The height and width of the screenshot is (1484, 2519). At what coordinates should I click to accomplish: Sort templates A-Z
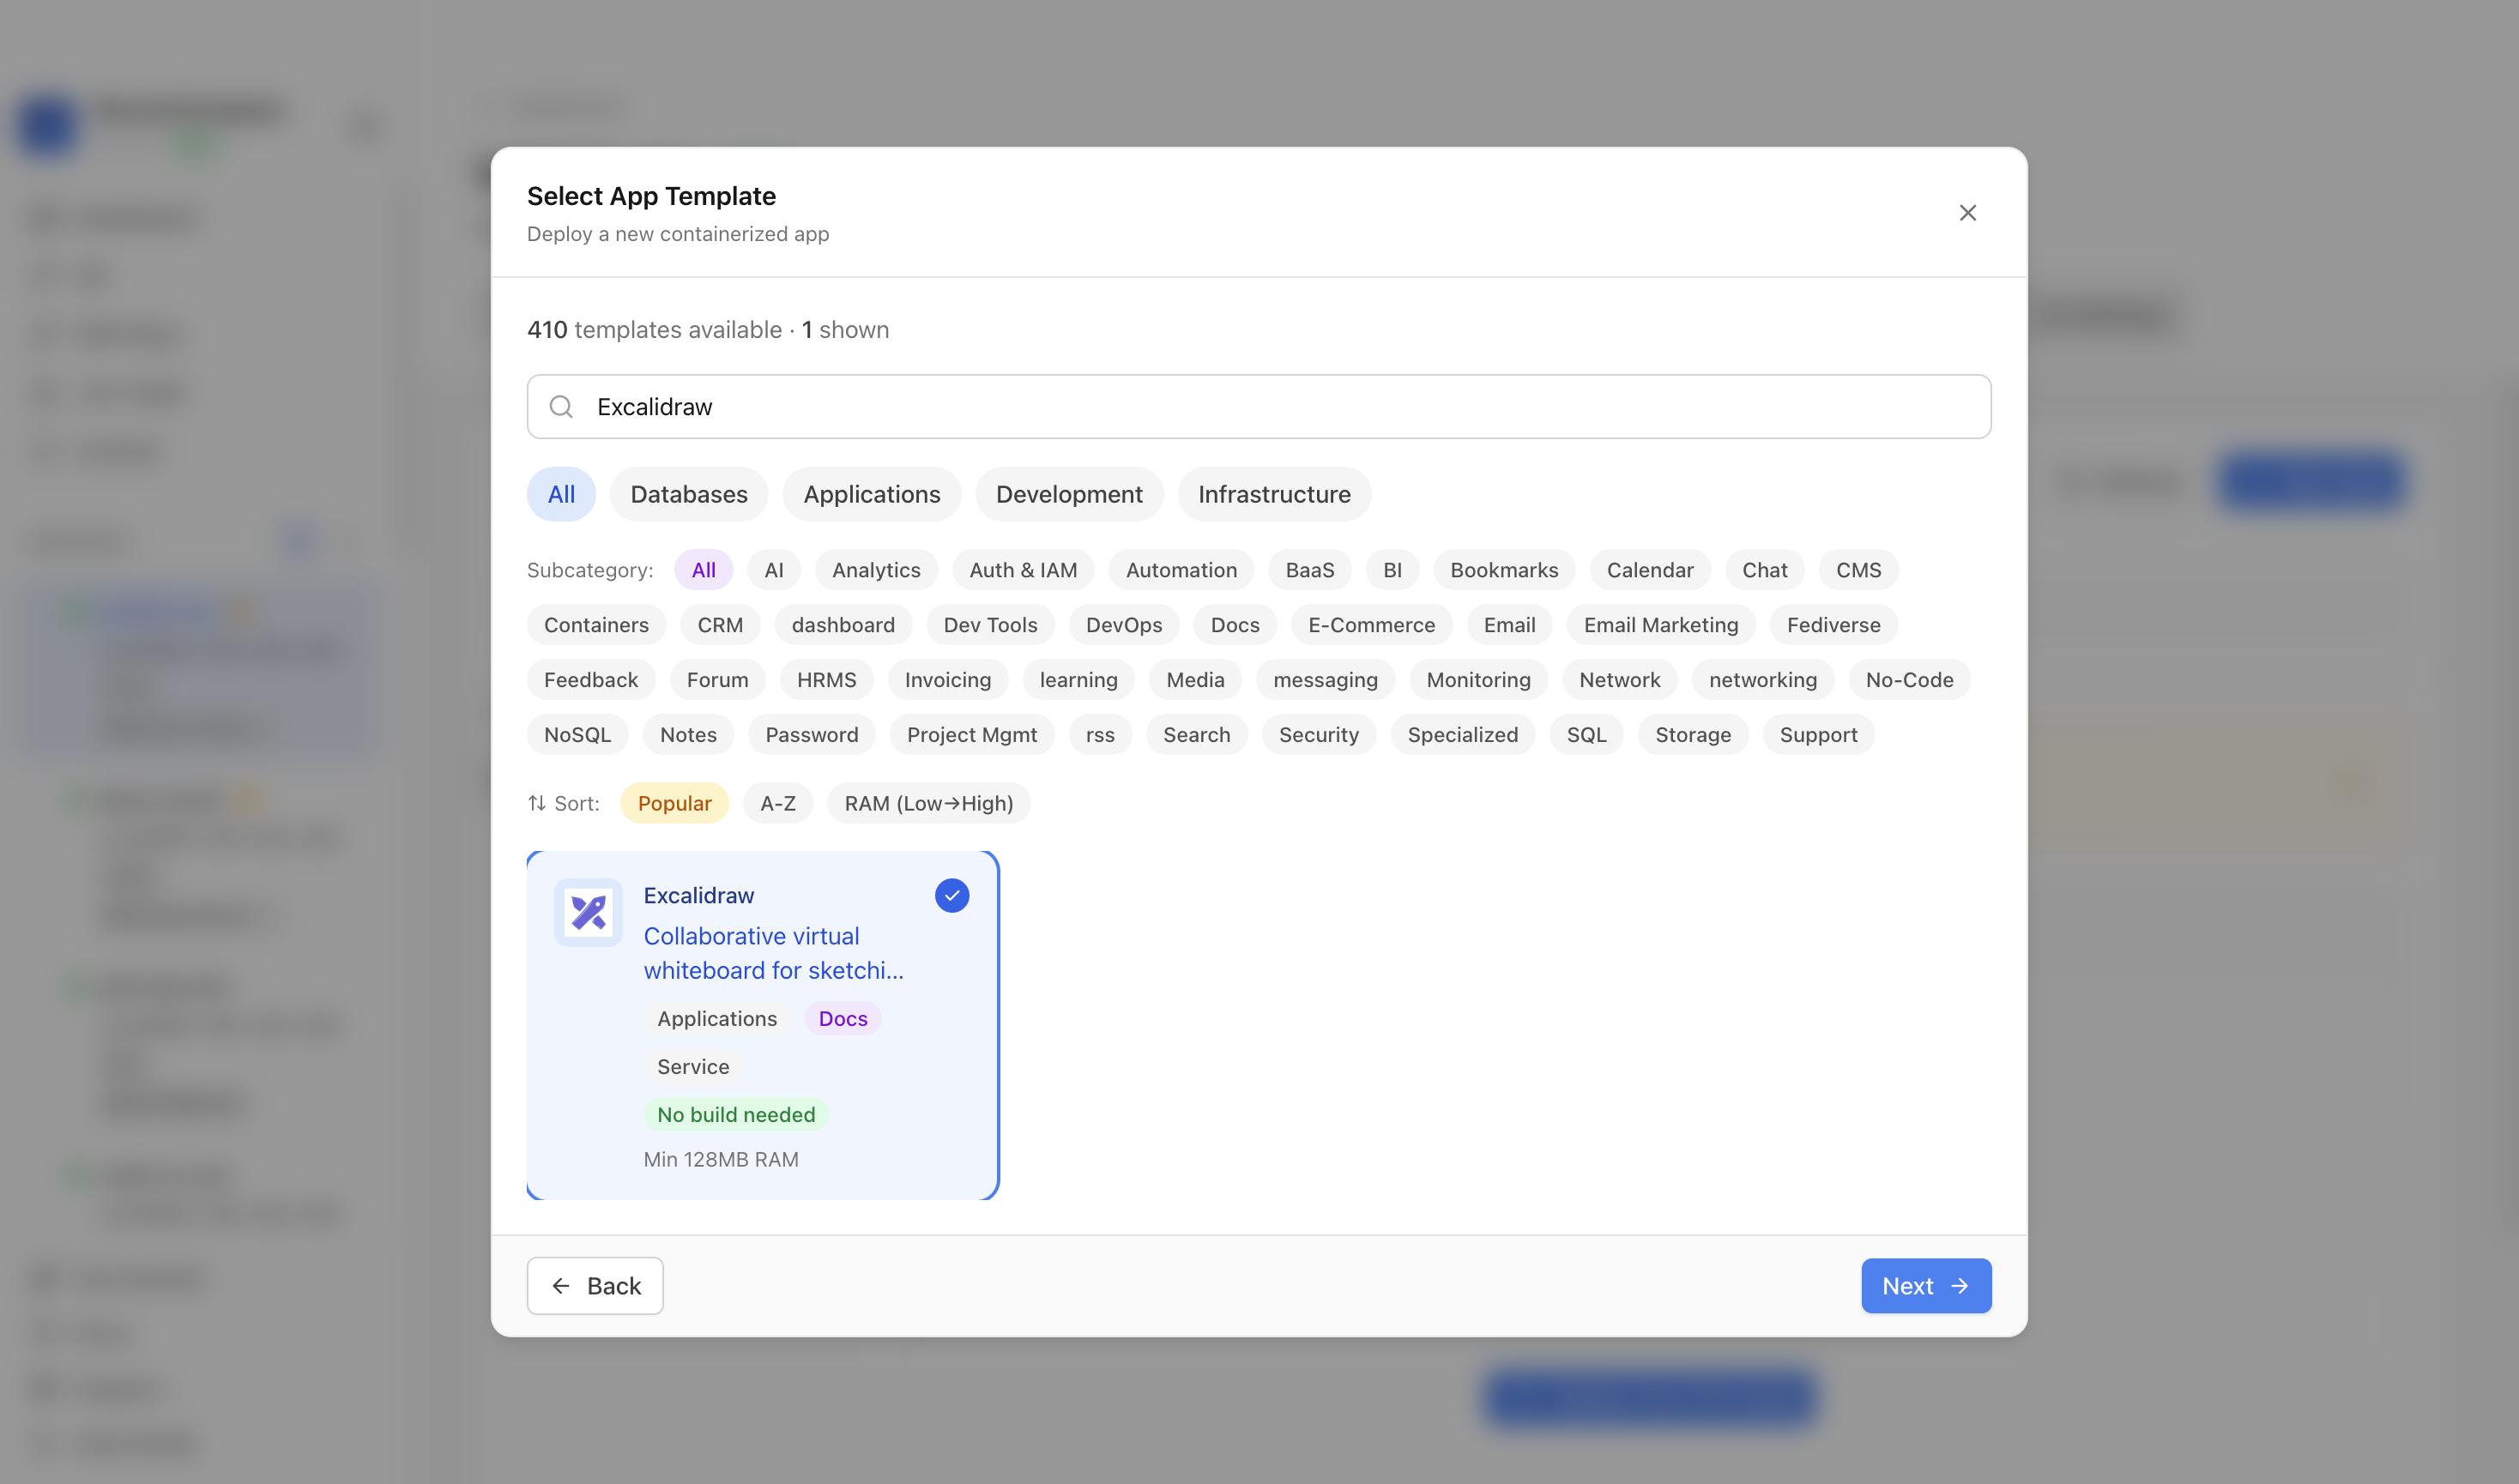point(777,803)
